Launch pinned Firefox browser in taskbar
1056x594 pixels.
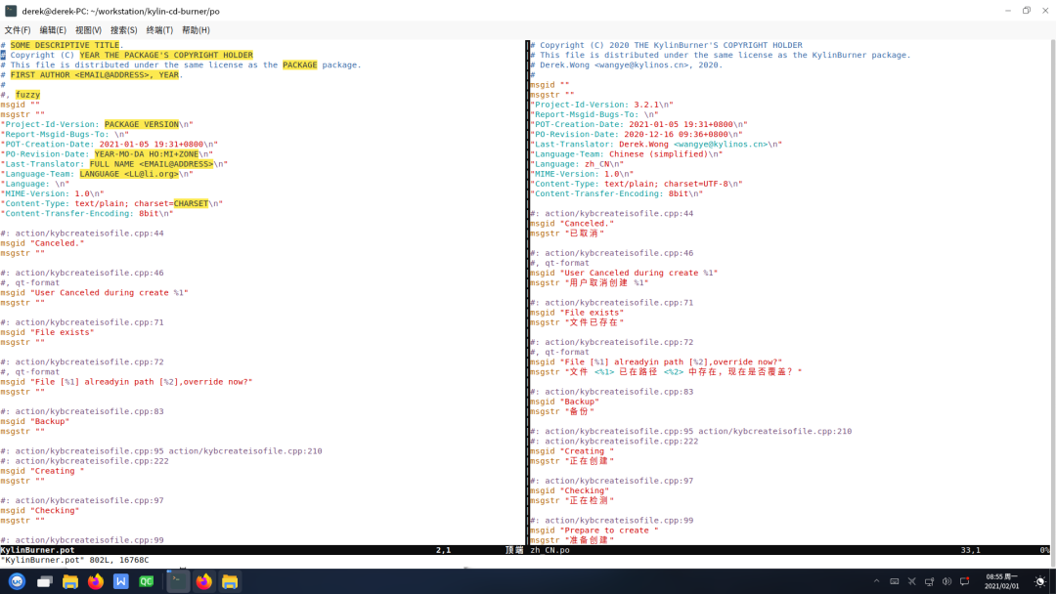tap(96, 582)
